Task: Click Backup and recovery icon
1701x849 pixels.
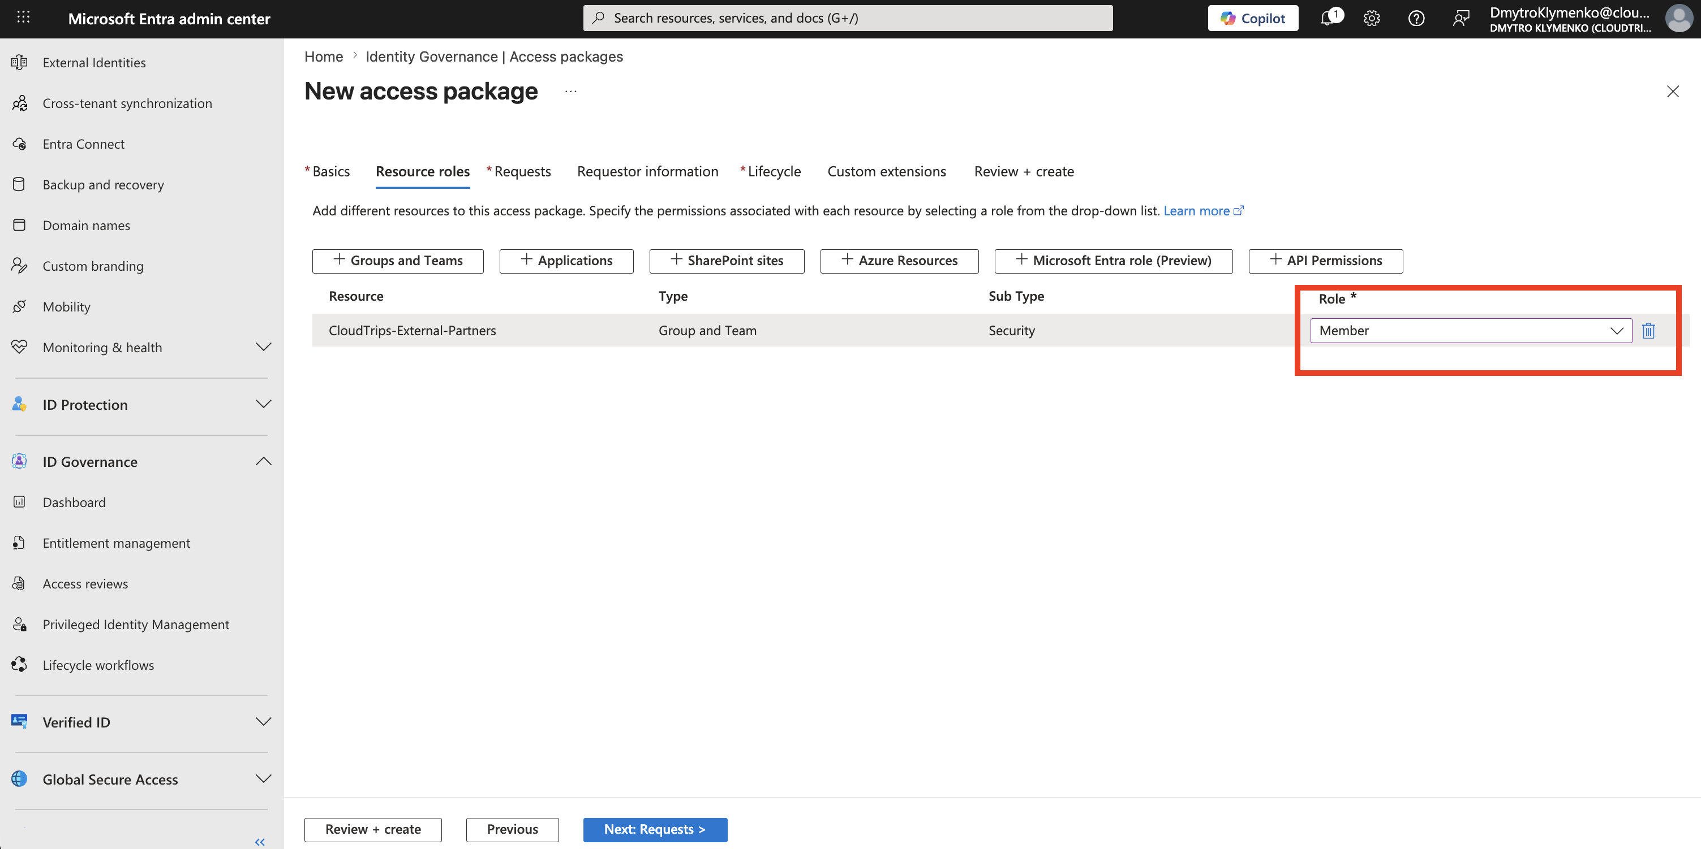Action: [x=19, y=185]
